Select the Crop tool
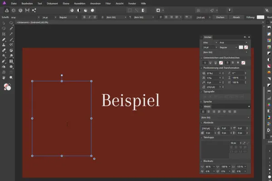The width and height of the screenshot is (272, 181). click(x=4, y=34)
